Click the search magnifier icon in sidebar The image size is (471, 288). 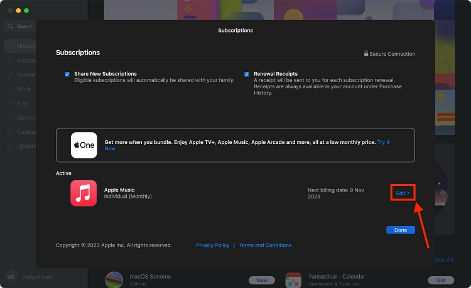point(10,26)
